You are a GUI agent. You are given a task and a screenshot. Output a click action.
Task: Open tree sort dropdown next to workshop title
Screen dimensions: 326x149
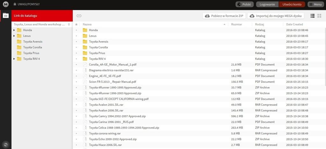point(69,24)
